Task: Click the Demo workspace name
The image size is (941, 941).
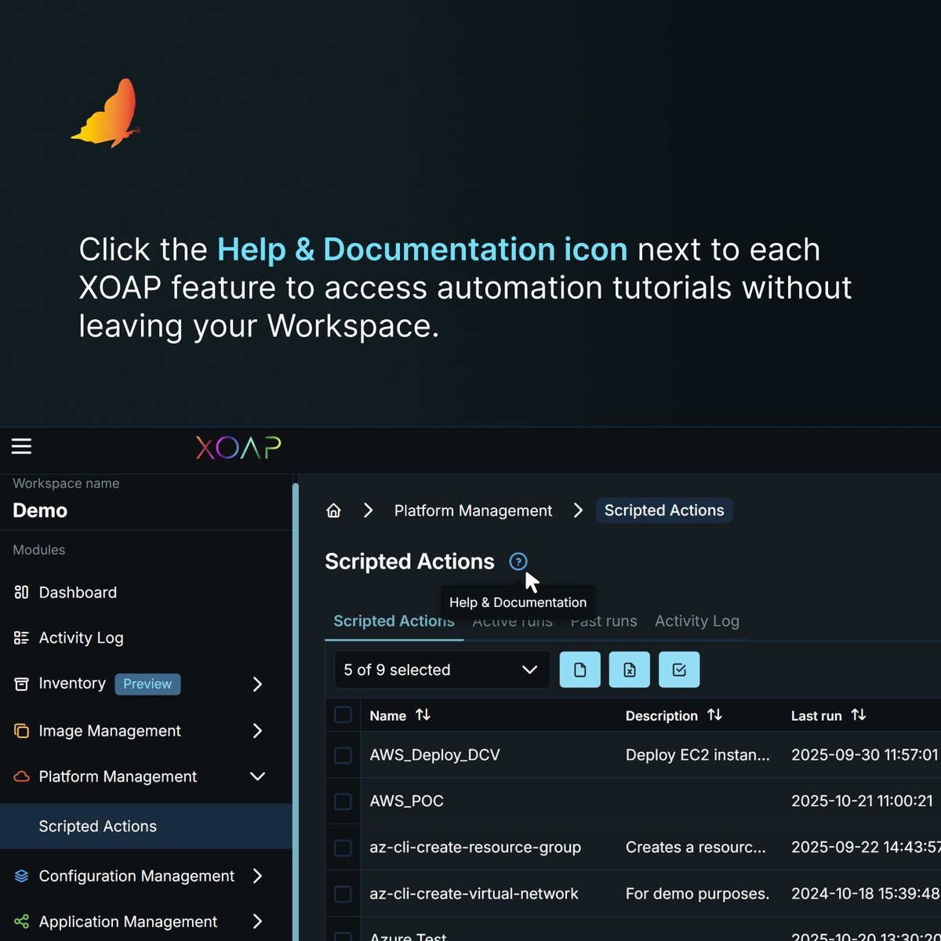Action: (x=40, y=510)
